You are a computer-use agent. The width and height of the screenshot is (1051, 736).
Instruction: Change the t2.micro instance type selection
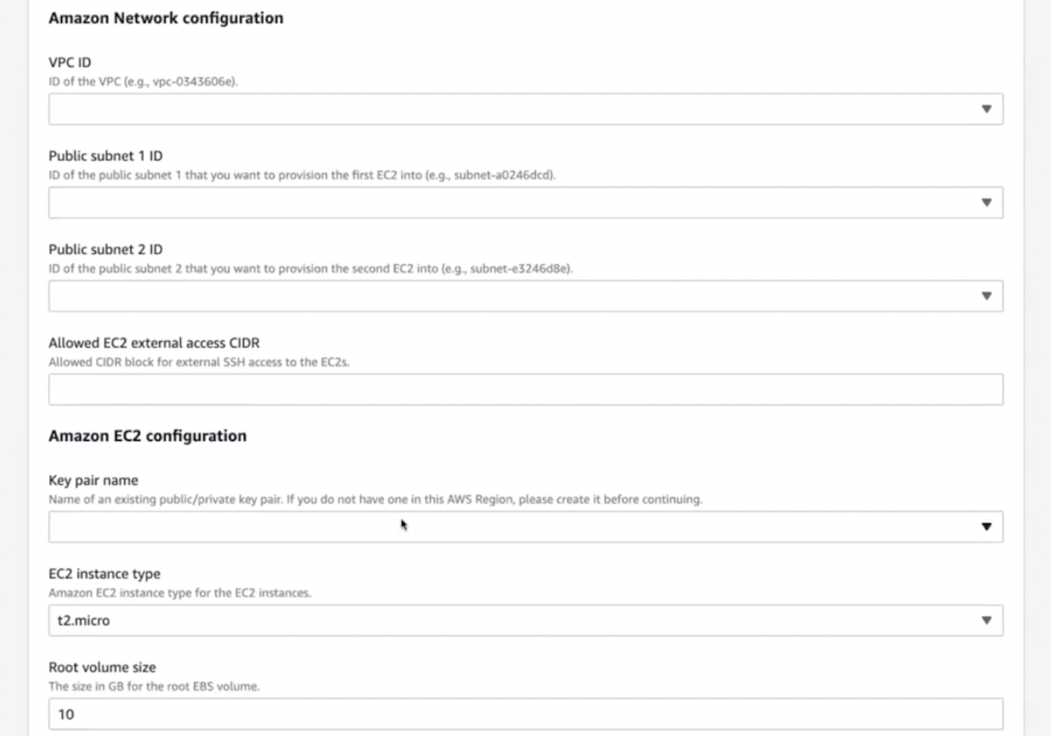pos(525,620)
